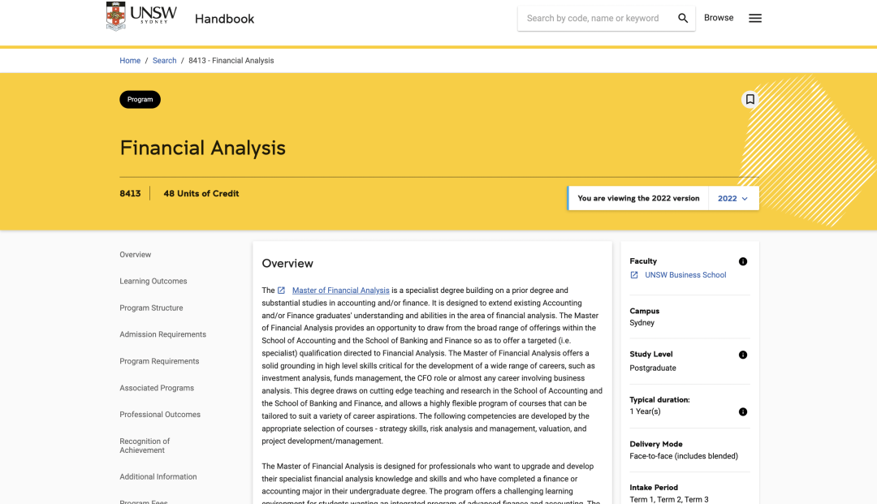Click the Program badge label

(x=140, y=100)
